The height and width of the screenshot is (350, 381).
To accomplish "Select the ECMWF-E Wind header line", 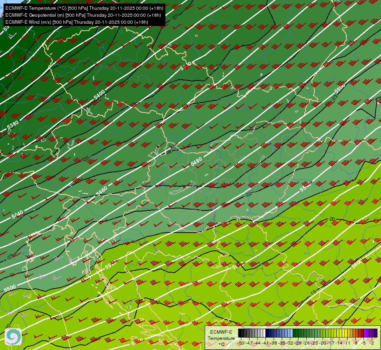I will tap(77, 22).
